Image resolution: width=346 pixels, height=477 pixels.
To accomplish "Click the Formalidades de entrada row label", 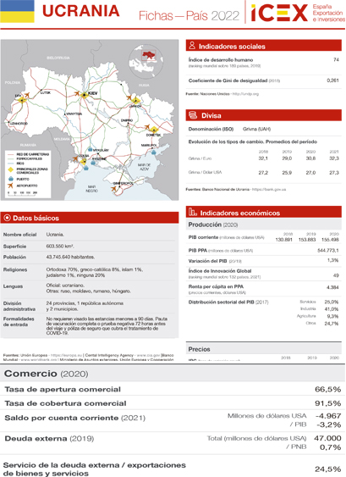I will (19, 322).
